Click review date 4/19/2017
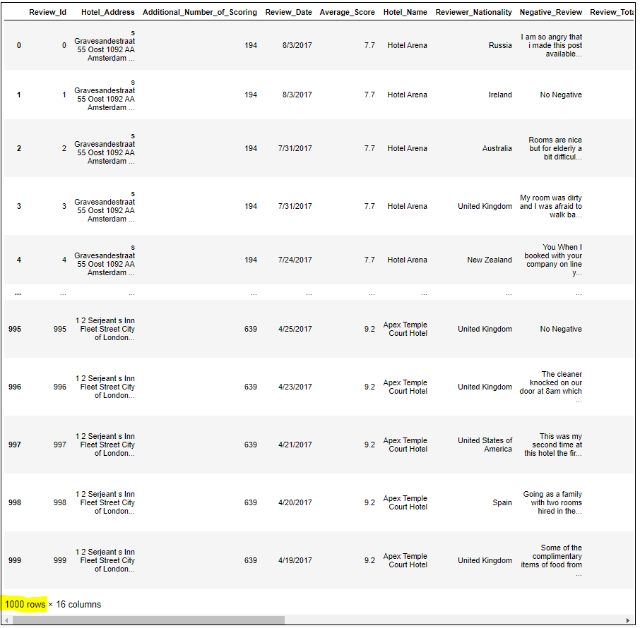Image resolution: width=640 pixels, height=628 pixels. pyautogui.click(x=295, y=561)
